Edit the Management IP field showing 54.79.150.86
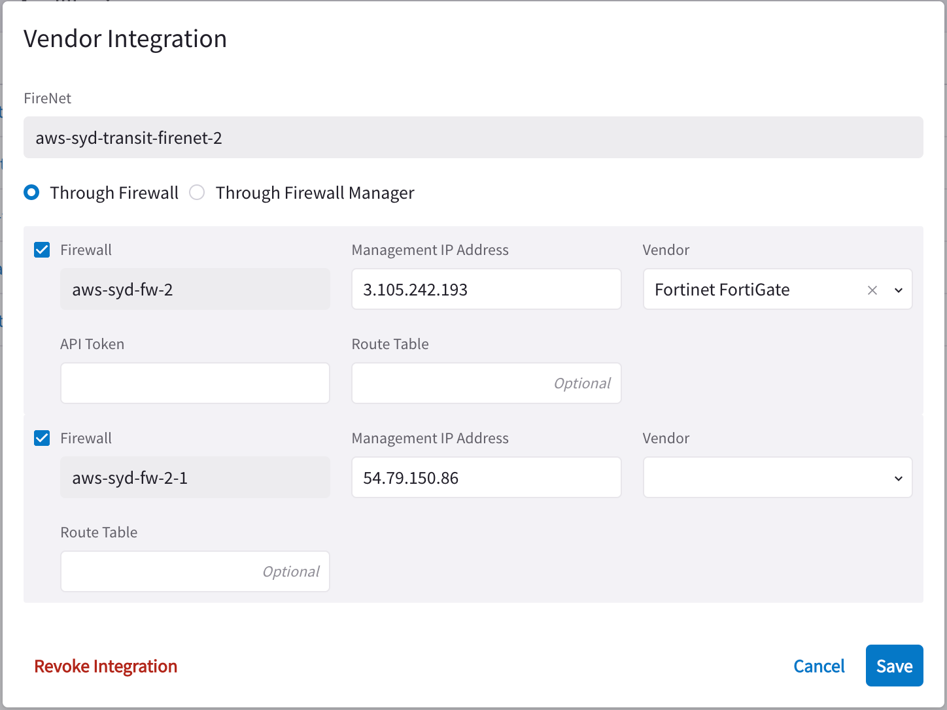 coord(486,478)
